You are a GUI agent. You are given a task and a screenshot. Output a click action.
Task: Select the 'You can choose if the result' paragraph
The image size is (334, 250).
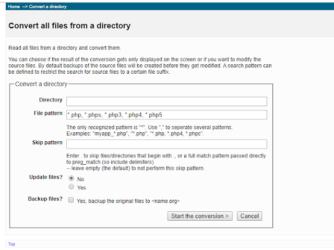tap(140, 65)
